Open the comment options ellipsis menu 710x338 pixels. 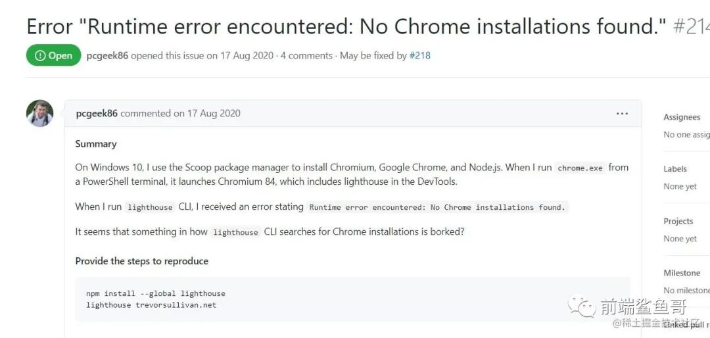(622, 114)
